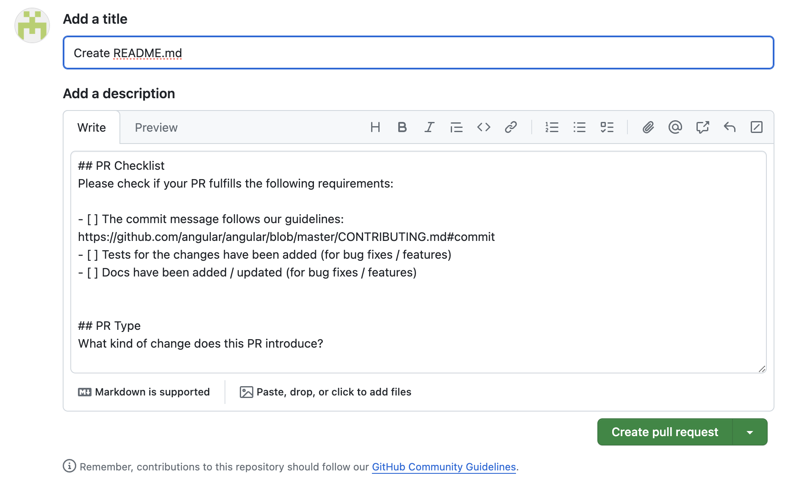
Task: Switch to the Preview tab
Action: point(156,127)
